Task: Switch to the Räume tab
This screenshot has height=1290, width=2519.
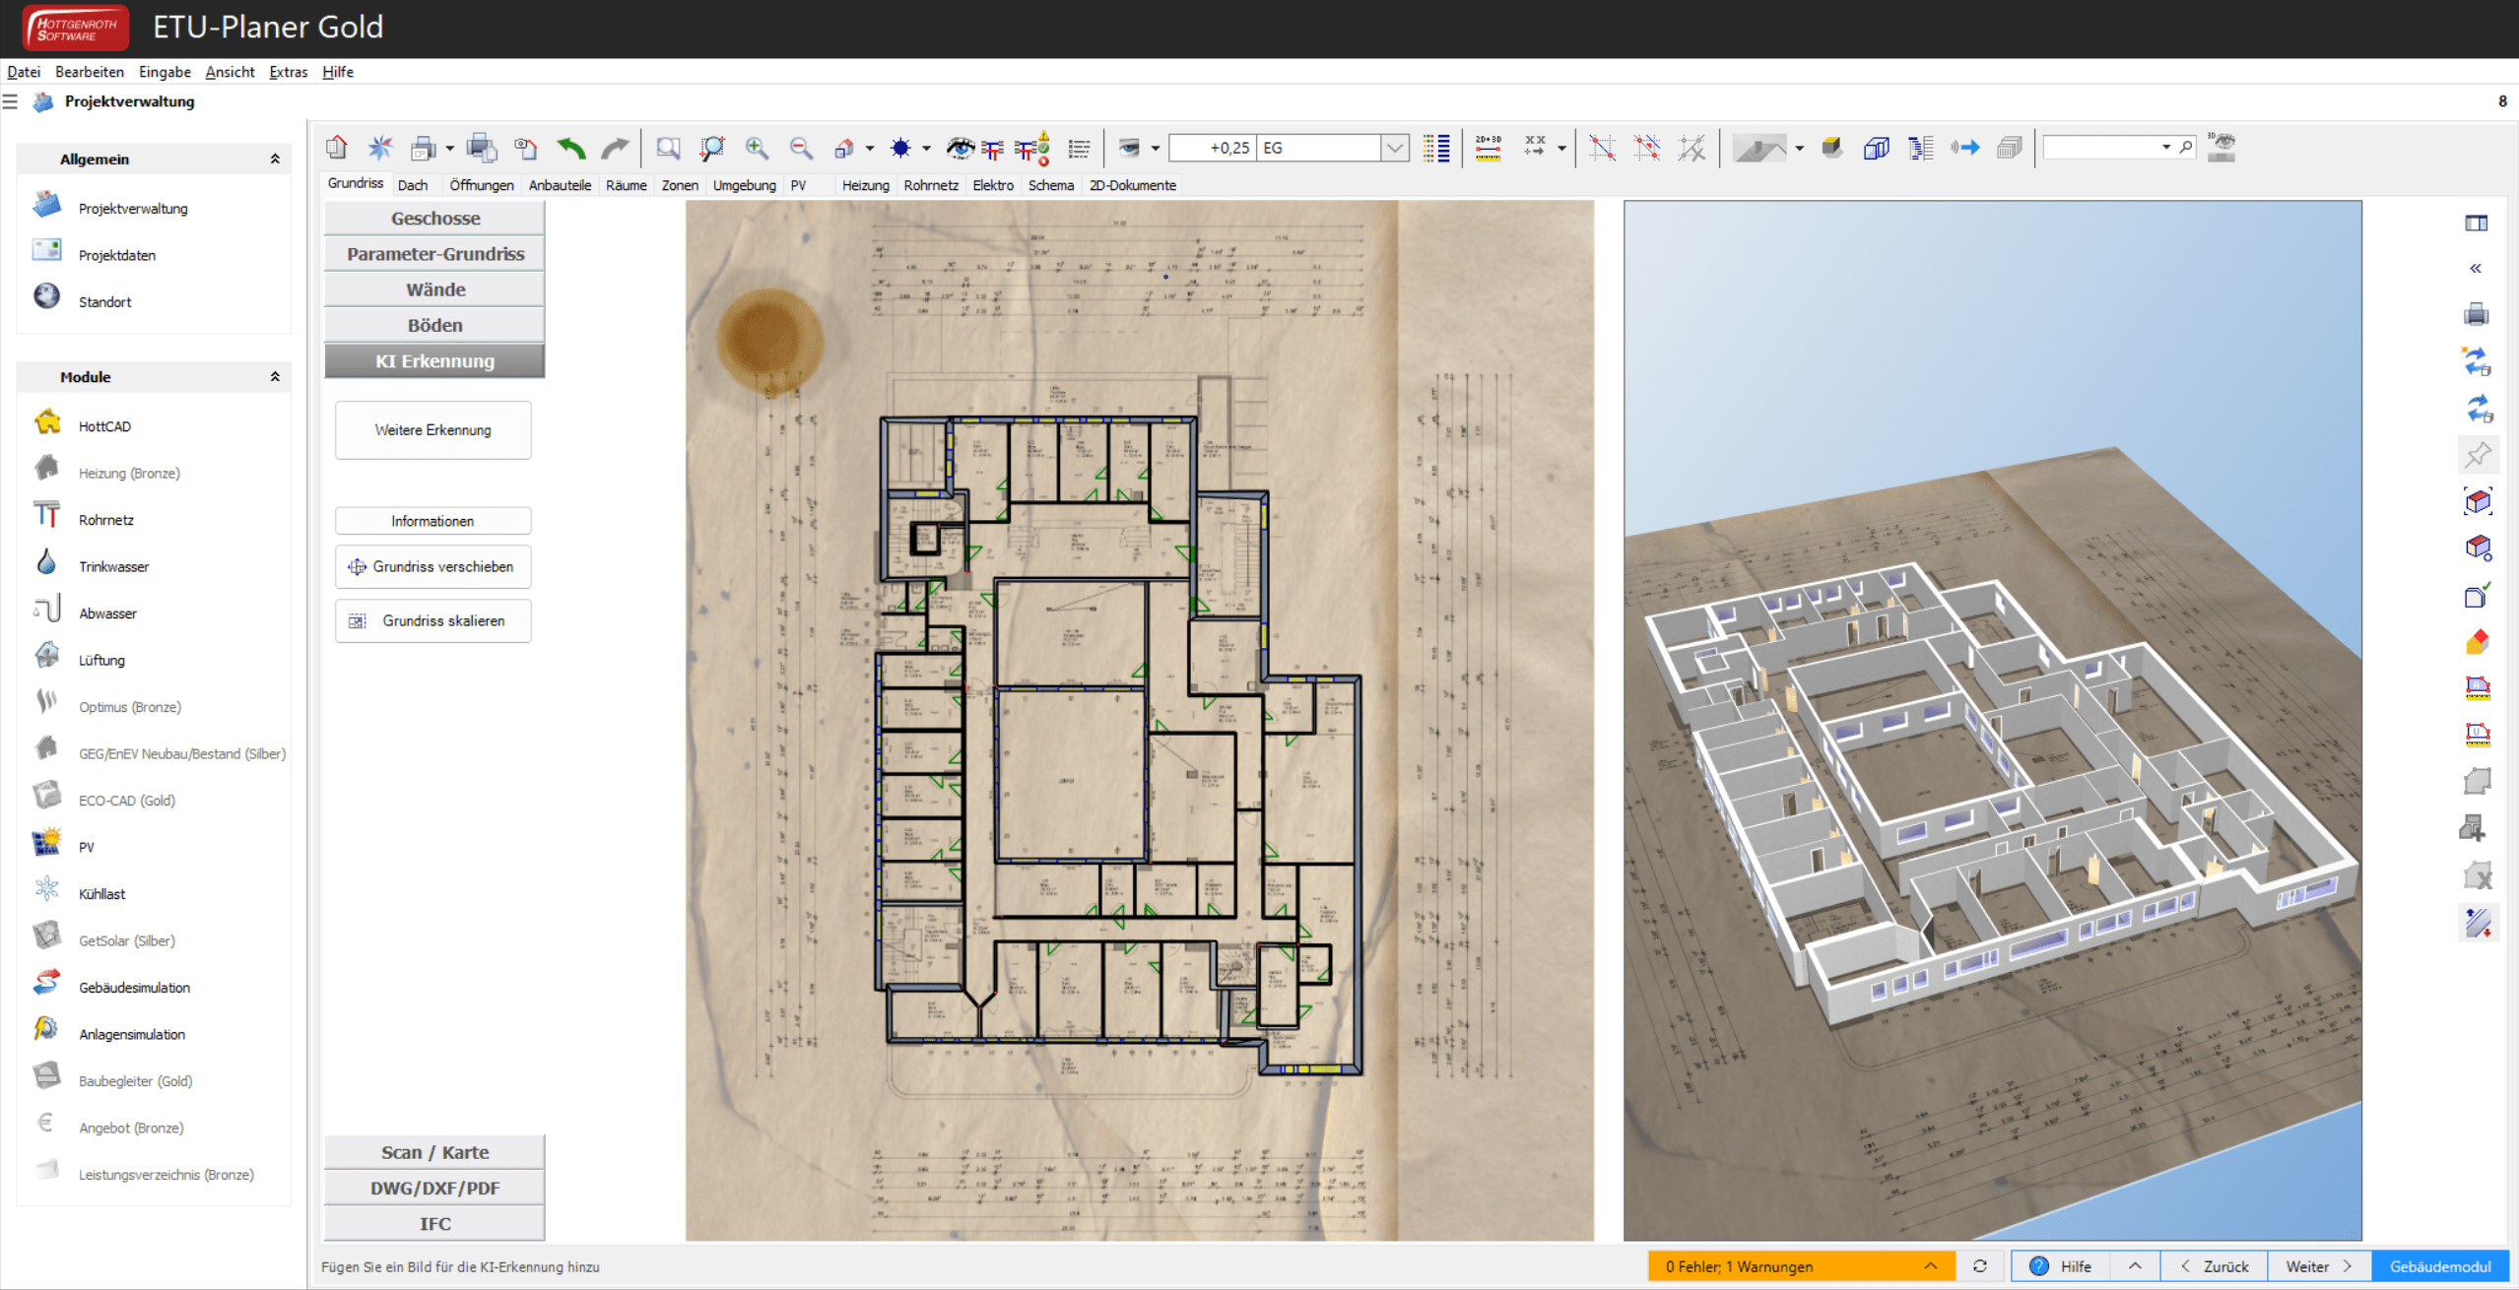Action: (627, 185)
